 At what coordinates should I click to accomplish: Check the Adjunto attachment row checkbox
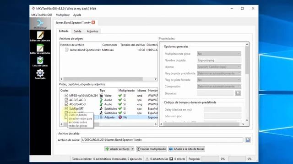[66, 118]
